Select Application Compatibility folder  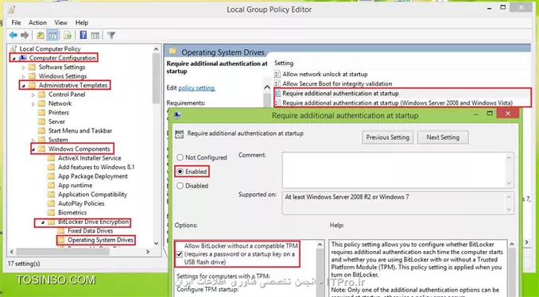92,195
